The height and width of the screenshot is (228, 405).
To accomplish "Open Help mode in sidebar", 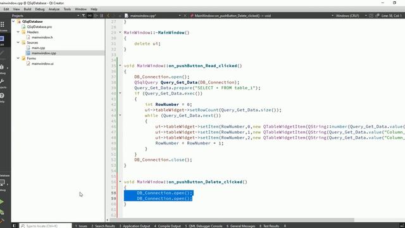I will (3, 97).
